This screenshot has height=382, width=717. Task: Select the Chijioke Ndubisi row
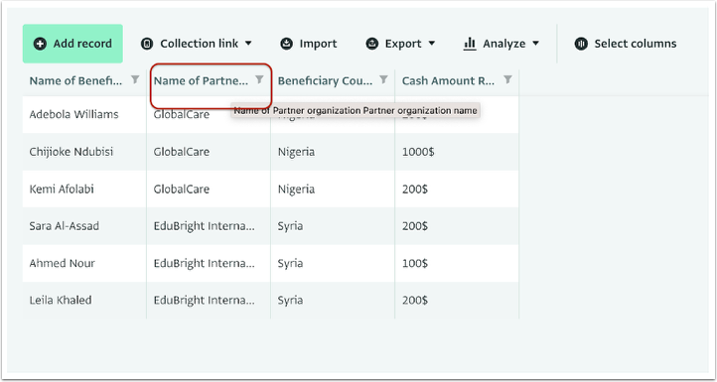[271, 152]
